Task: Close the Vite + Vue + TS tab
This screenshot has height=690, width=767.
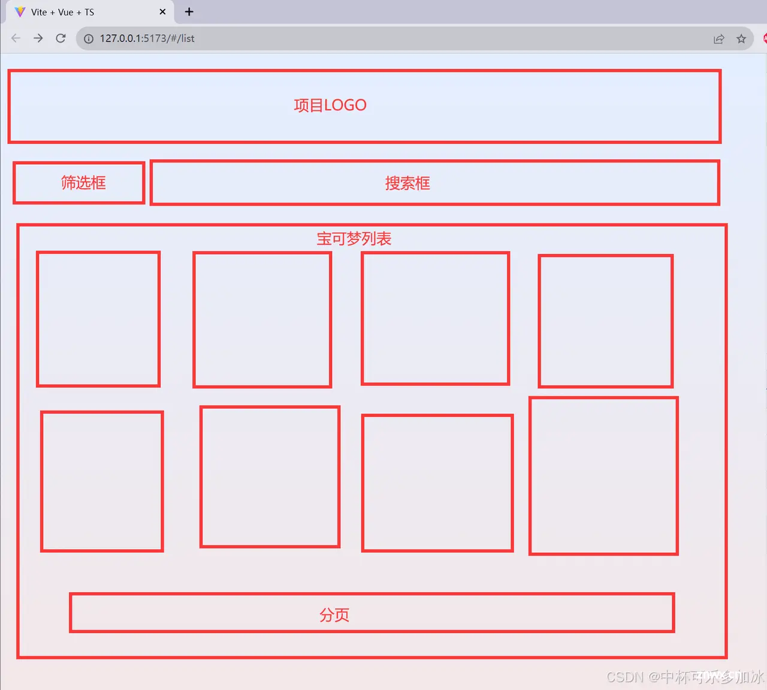Action: (162, 12)
